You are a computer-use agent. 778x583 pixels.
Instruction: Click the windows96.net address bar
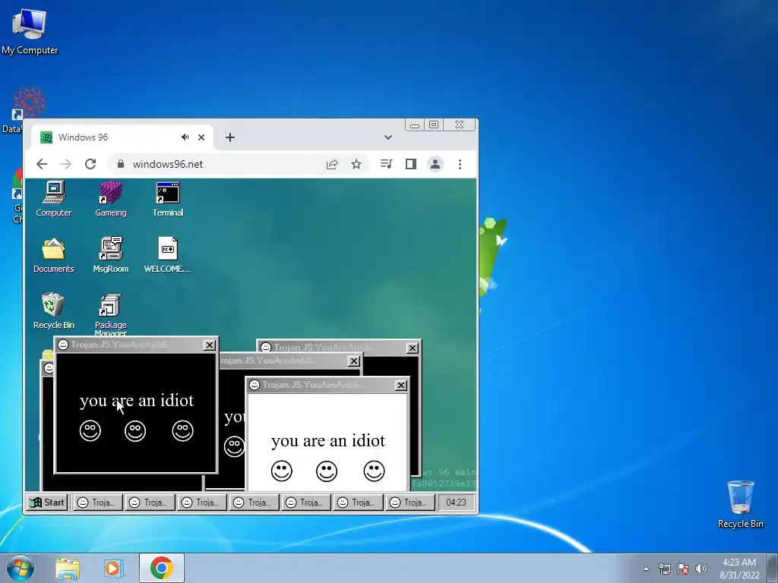pyautogui.click(x=238, y=164)
